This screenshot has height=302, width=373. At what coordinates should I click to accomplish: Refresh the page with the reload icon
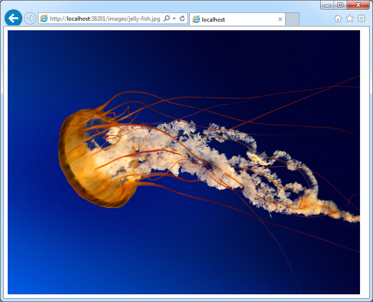(x=182, y=19)
